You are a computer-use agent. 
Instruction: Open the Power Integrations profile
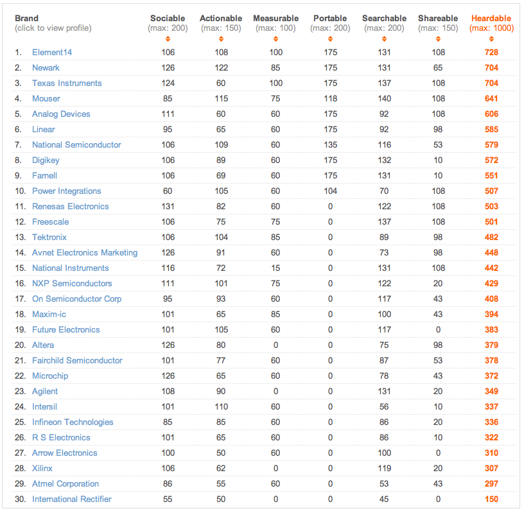coord(67,191)
